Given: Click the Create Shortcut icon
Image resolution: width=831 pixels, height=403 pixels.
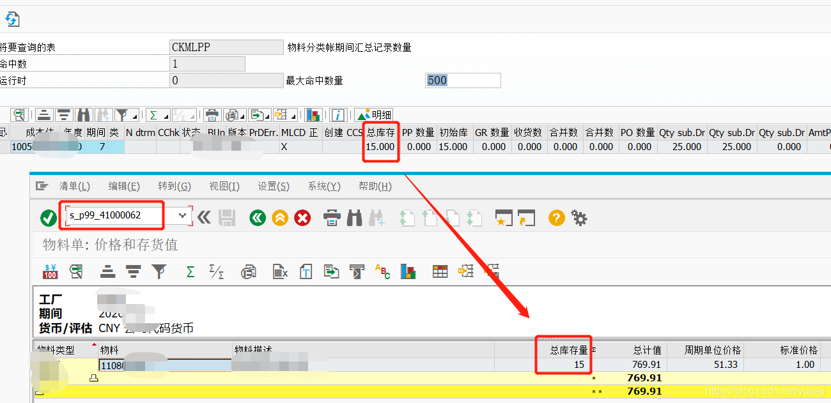Looking at the screenshot, I should click(526, 218).
